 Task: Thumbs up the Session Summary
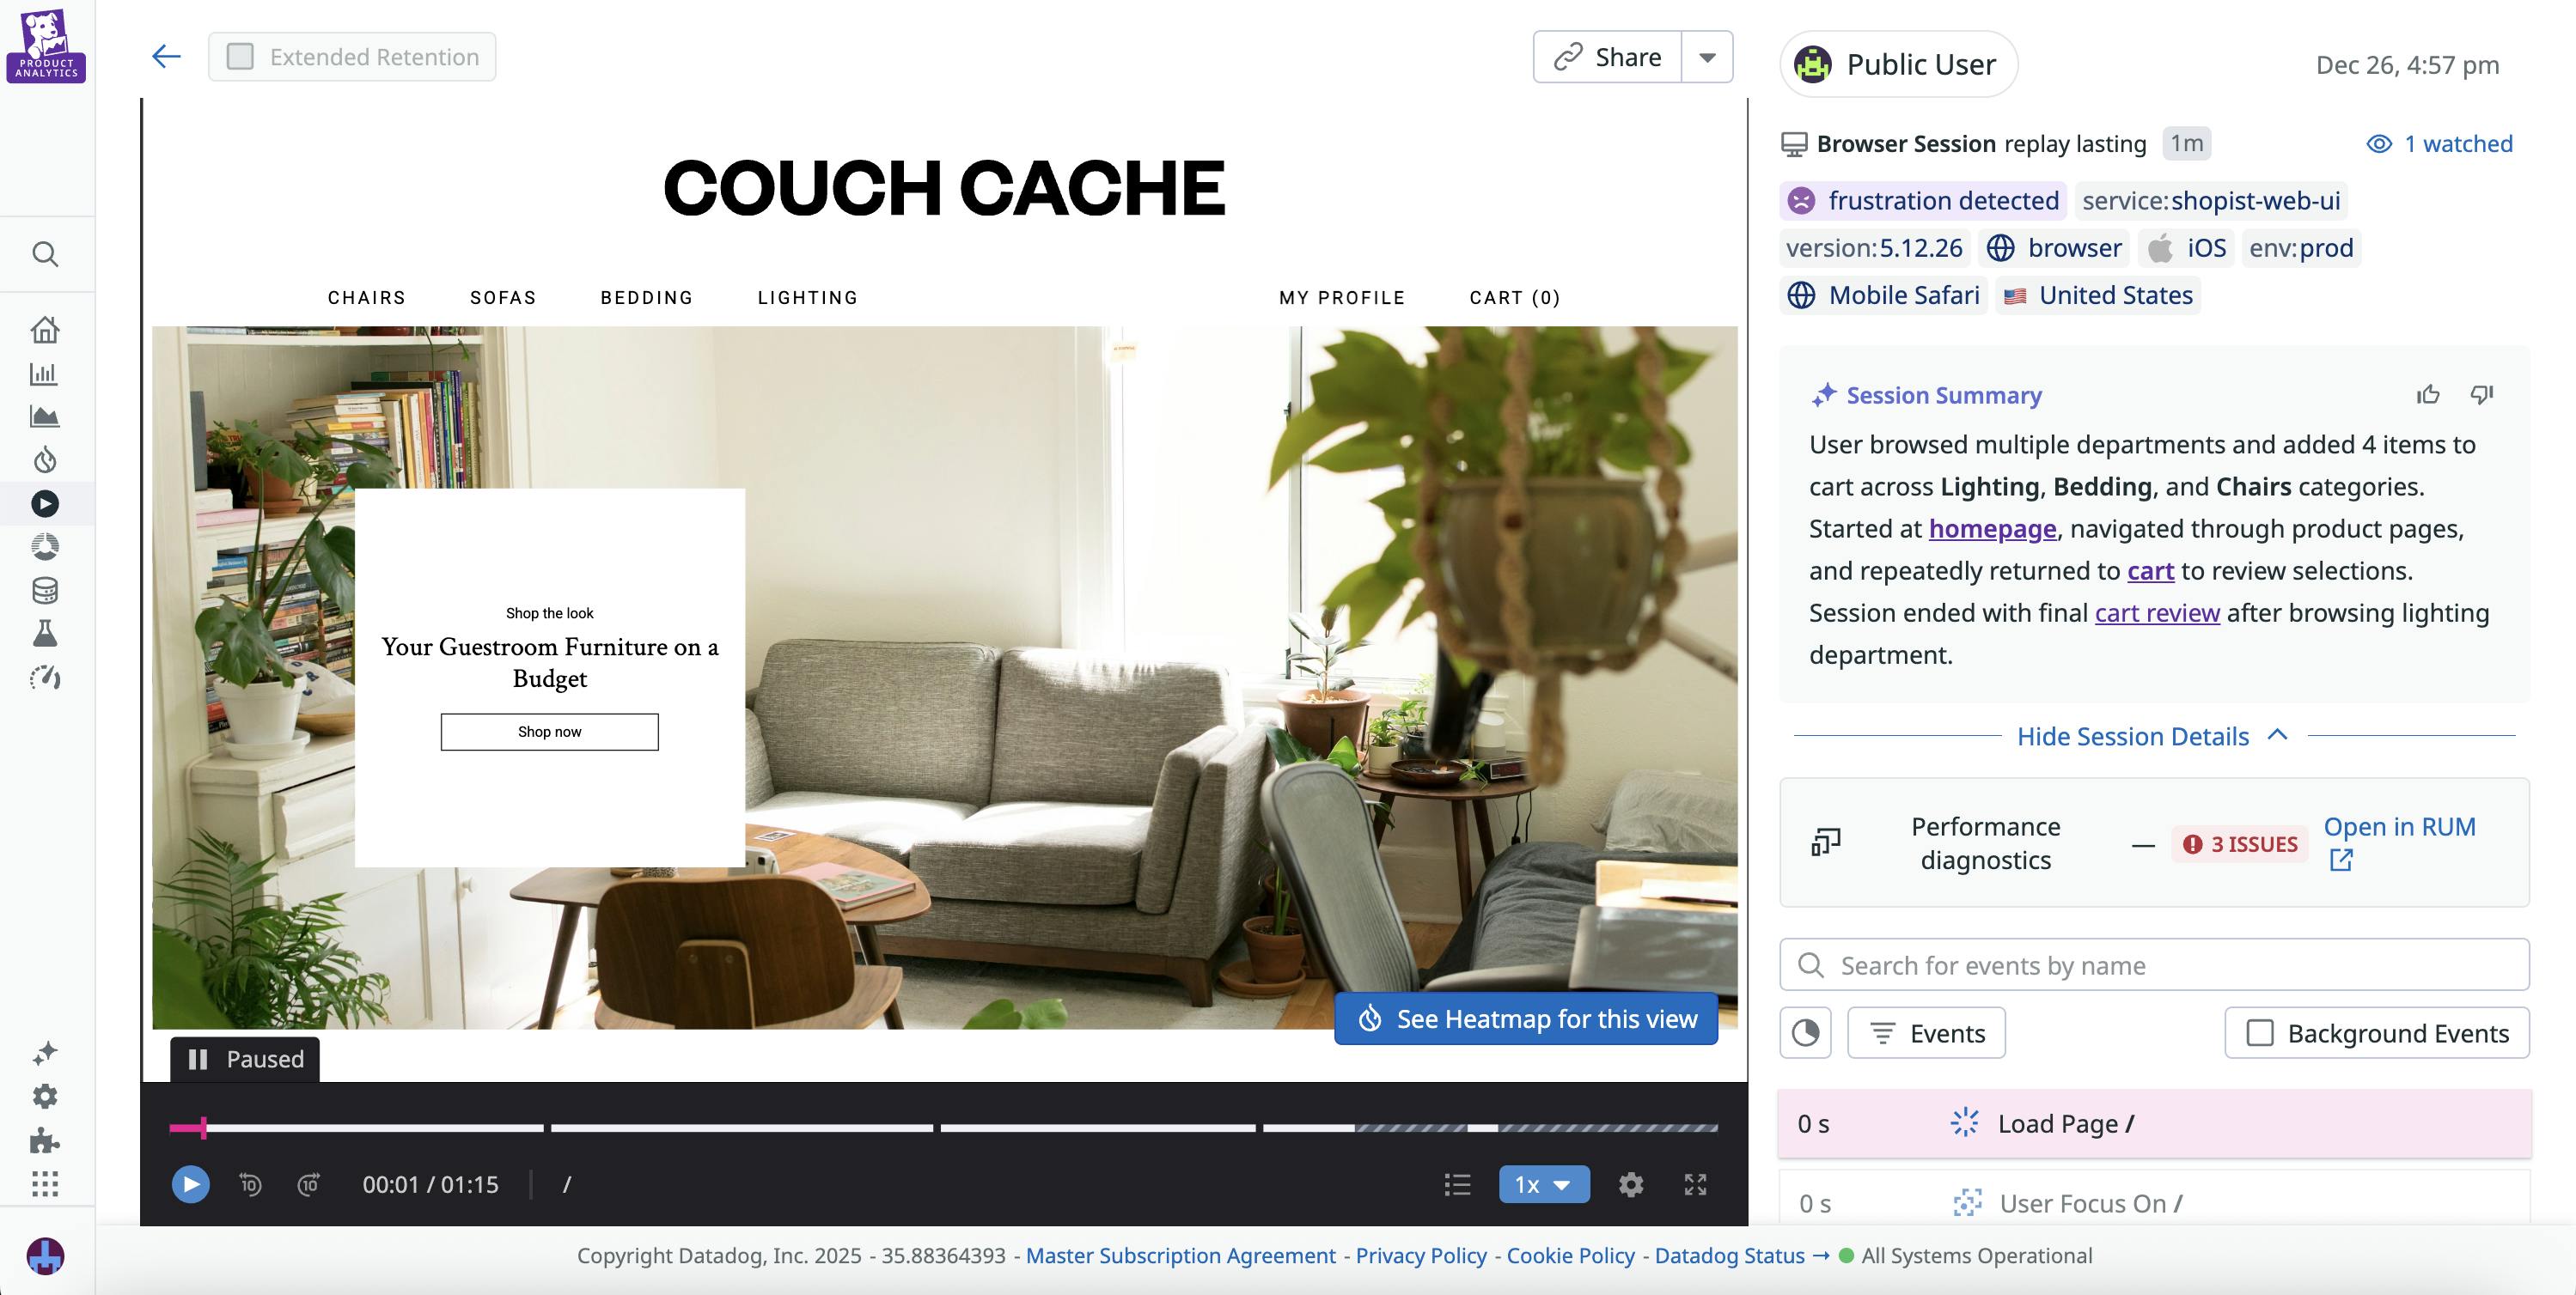[x=2428, y=395]
